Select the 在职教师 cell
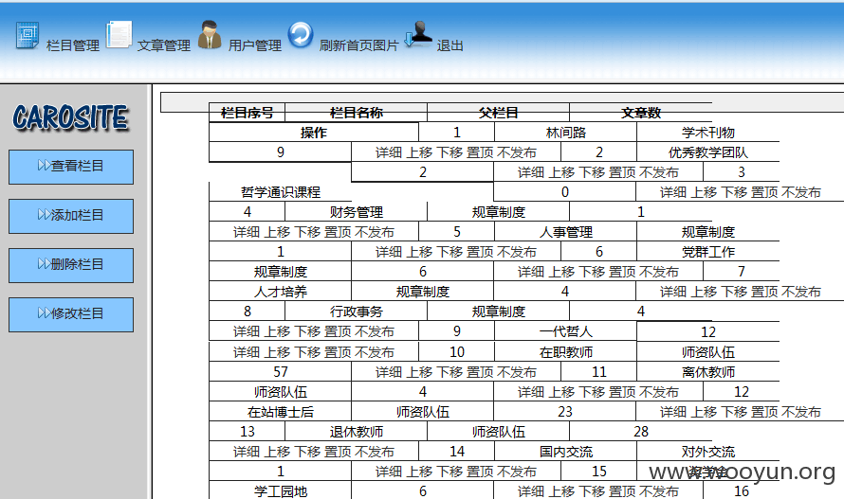Viewport: 844px width, 499px height. tap(566, 351)
